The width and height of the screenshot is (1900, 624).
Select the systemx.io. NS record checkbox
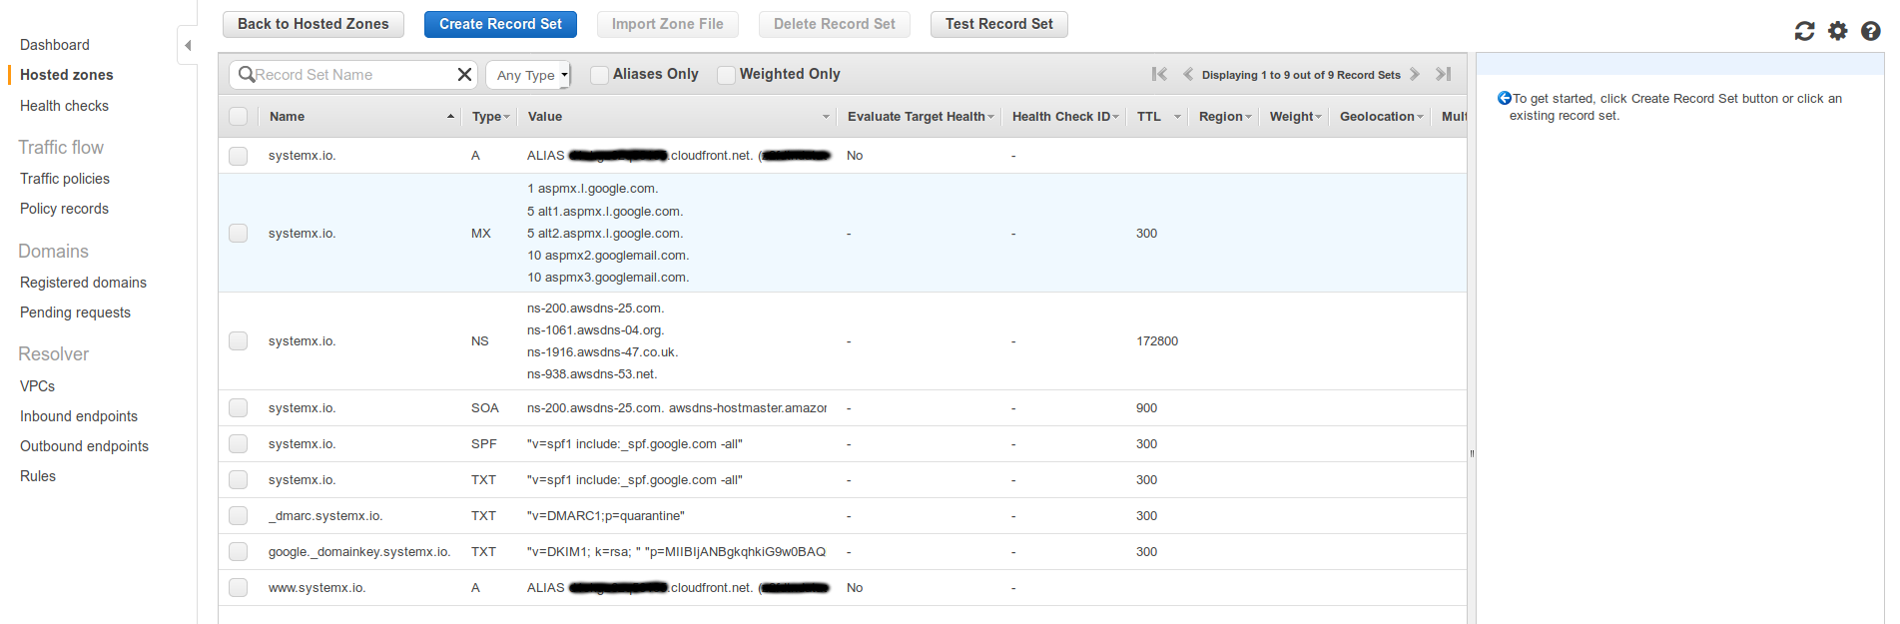(238, 340)
